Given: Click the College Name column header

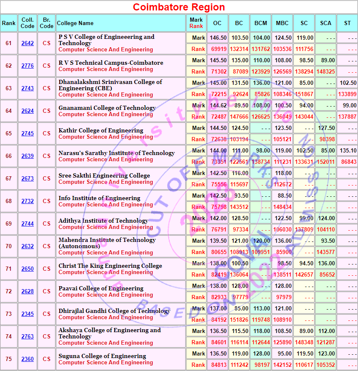Looking at the screenshot, I should click(x=75, y=23).
